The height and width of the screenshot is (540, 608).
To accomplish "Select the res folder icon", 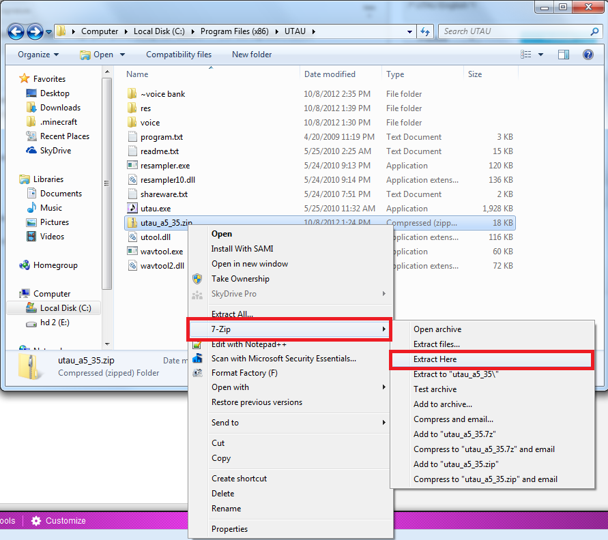I will (132, 108).
